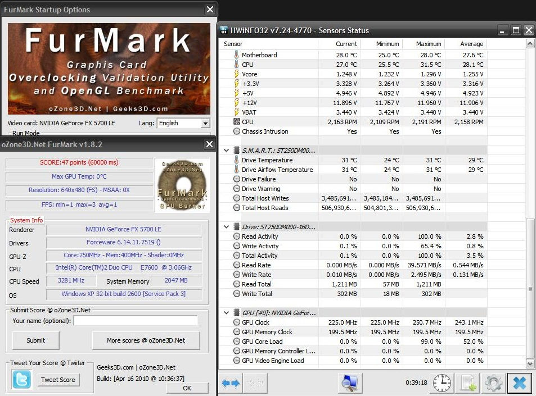Open the HWiNFO network monitor icon
This screenshot has width=536, height=396.
point(350,383)
